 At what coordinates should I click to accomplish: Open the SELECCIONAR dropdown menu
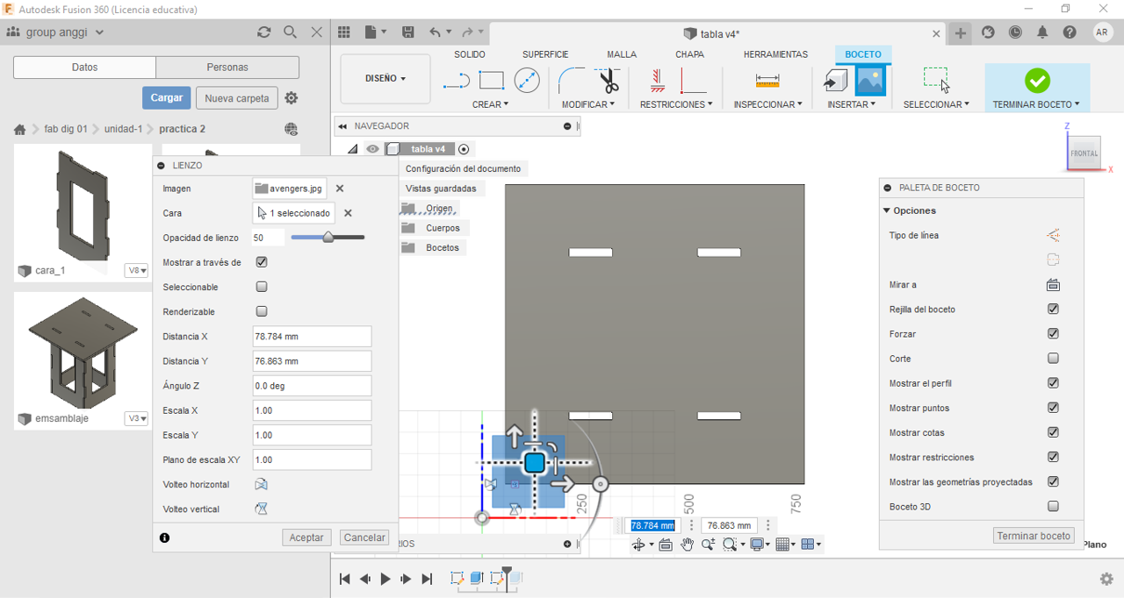(x=936, y=104)
